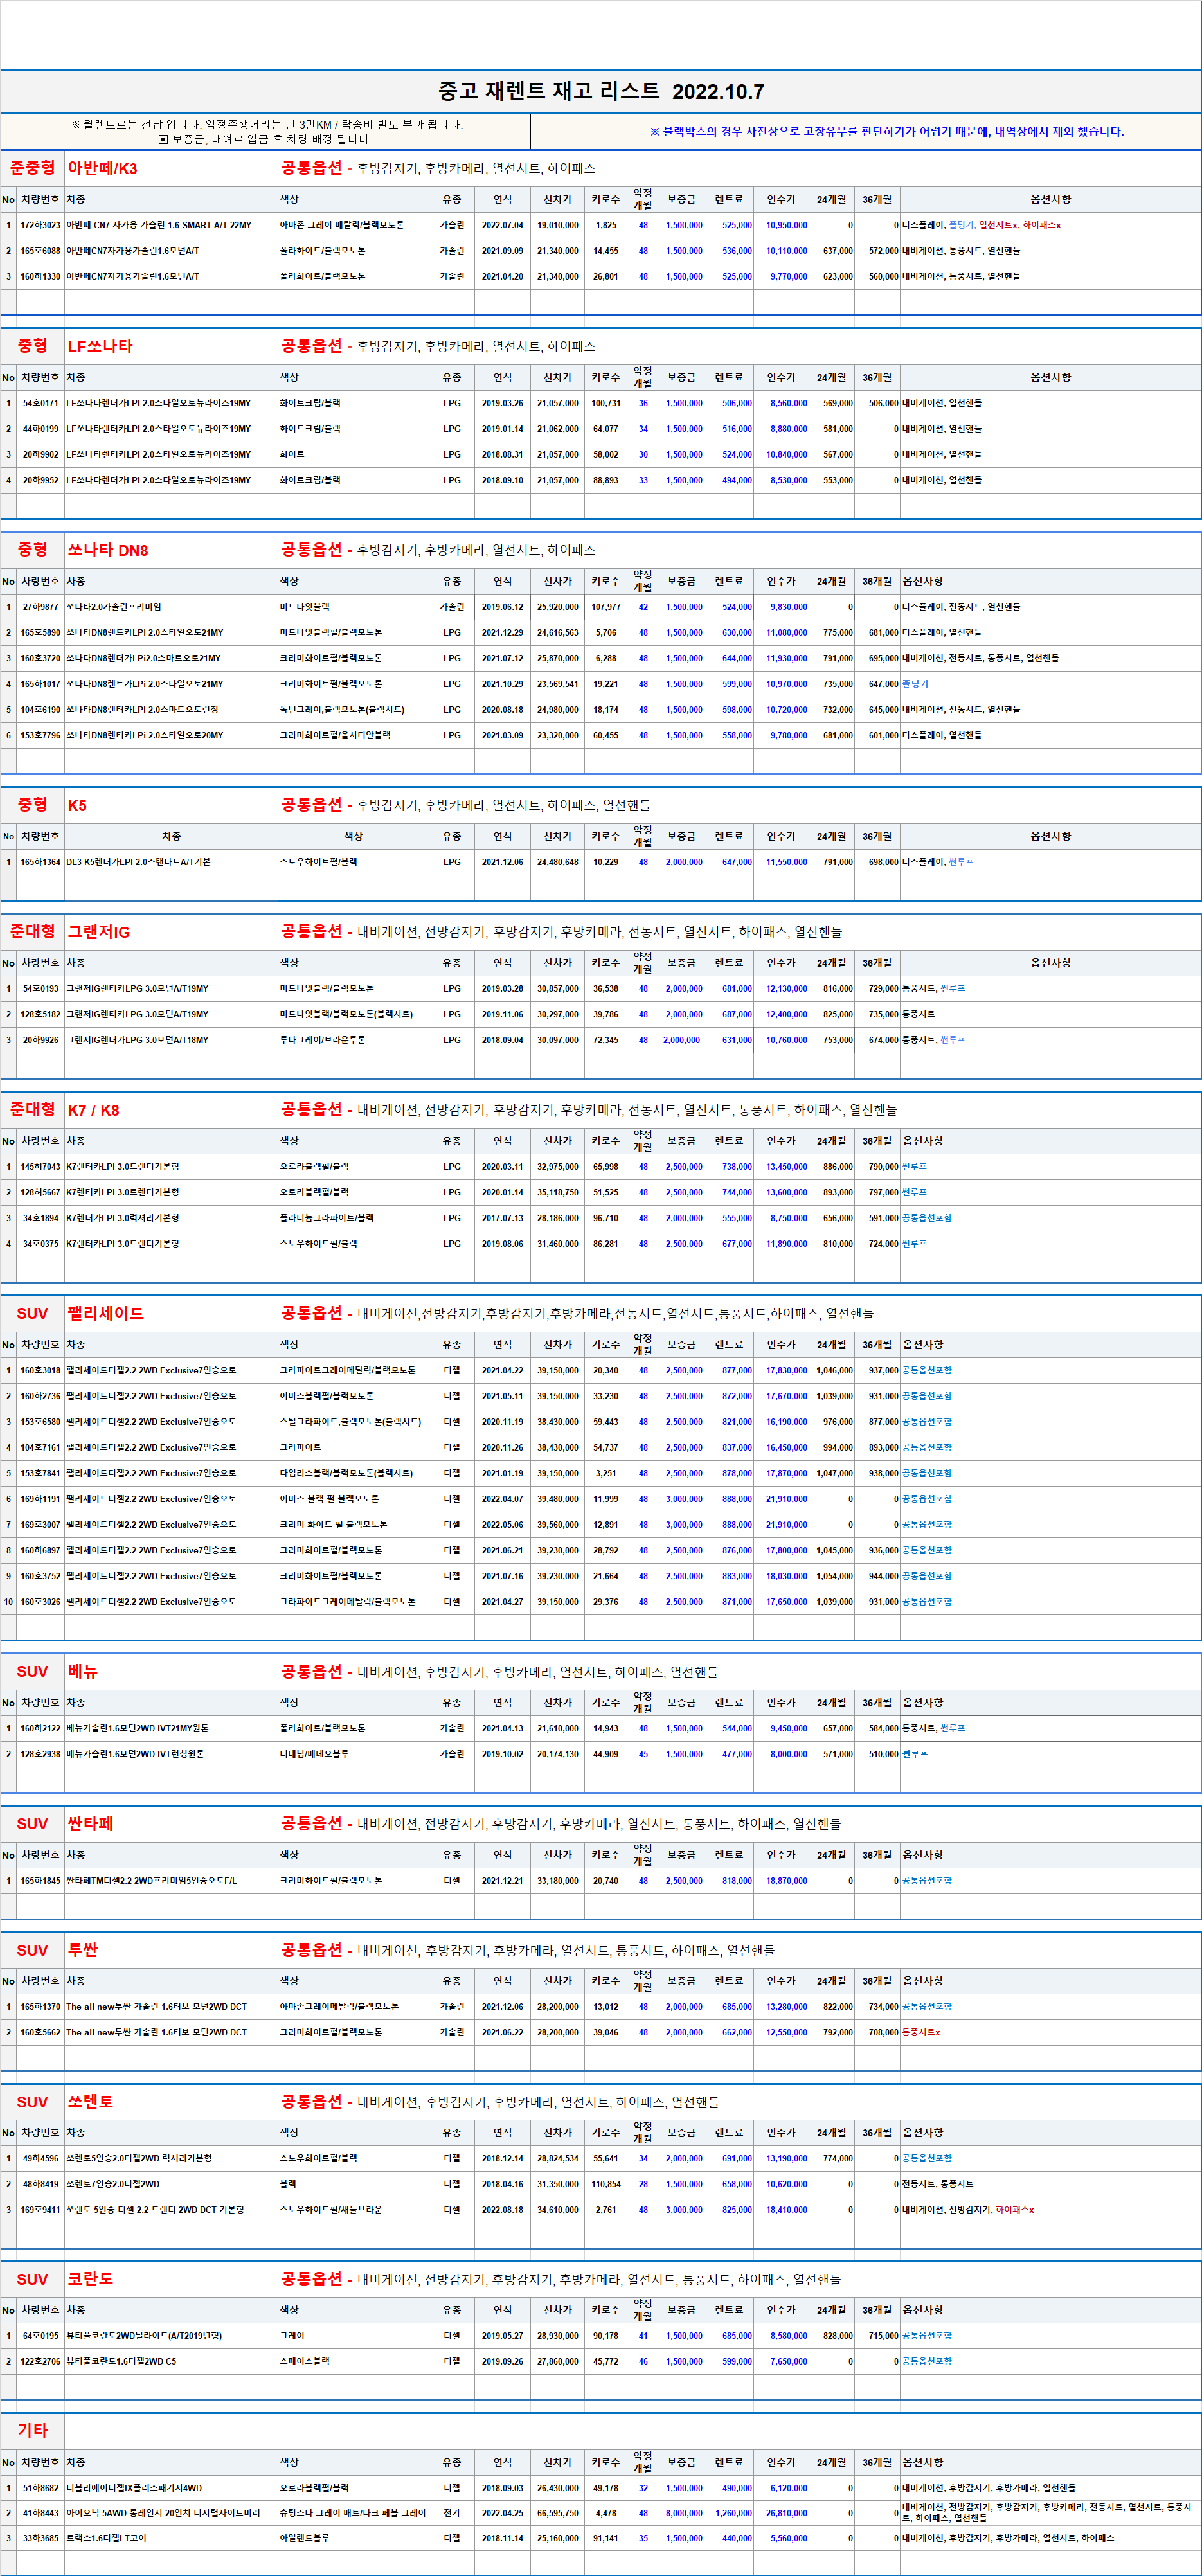Click the color cell '더데님/메테오블루'

pos(314,1754)
